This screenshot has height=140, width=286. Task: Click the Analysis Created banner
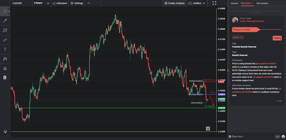(x=245, y=30)
